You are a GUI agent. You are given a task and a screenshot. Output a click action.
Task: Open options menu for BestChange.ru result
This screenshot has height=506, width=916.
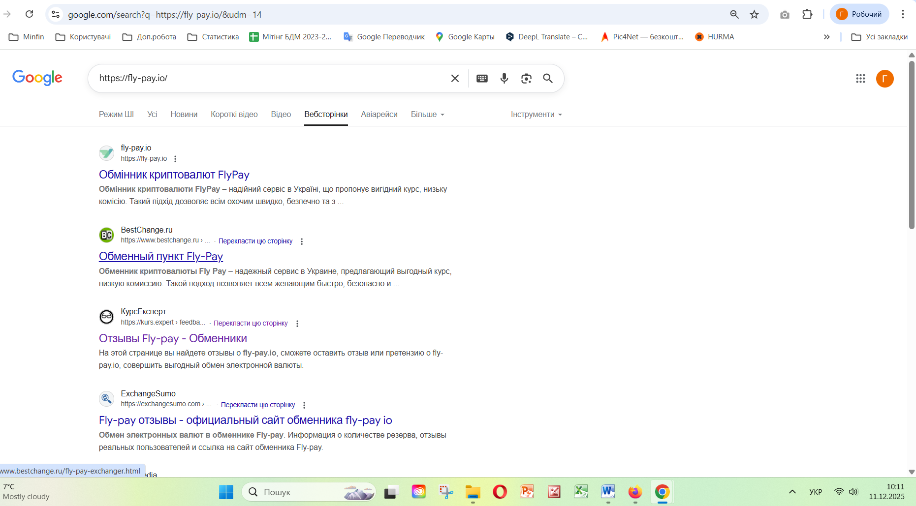tap(302, 241)
